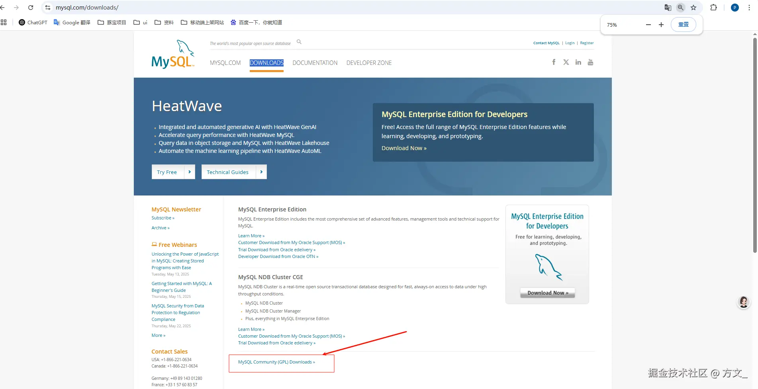The width and height of the screenshot is (758, 389).
Task: Open the ui bookmark folder
Action: [x=140, y=22]
